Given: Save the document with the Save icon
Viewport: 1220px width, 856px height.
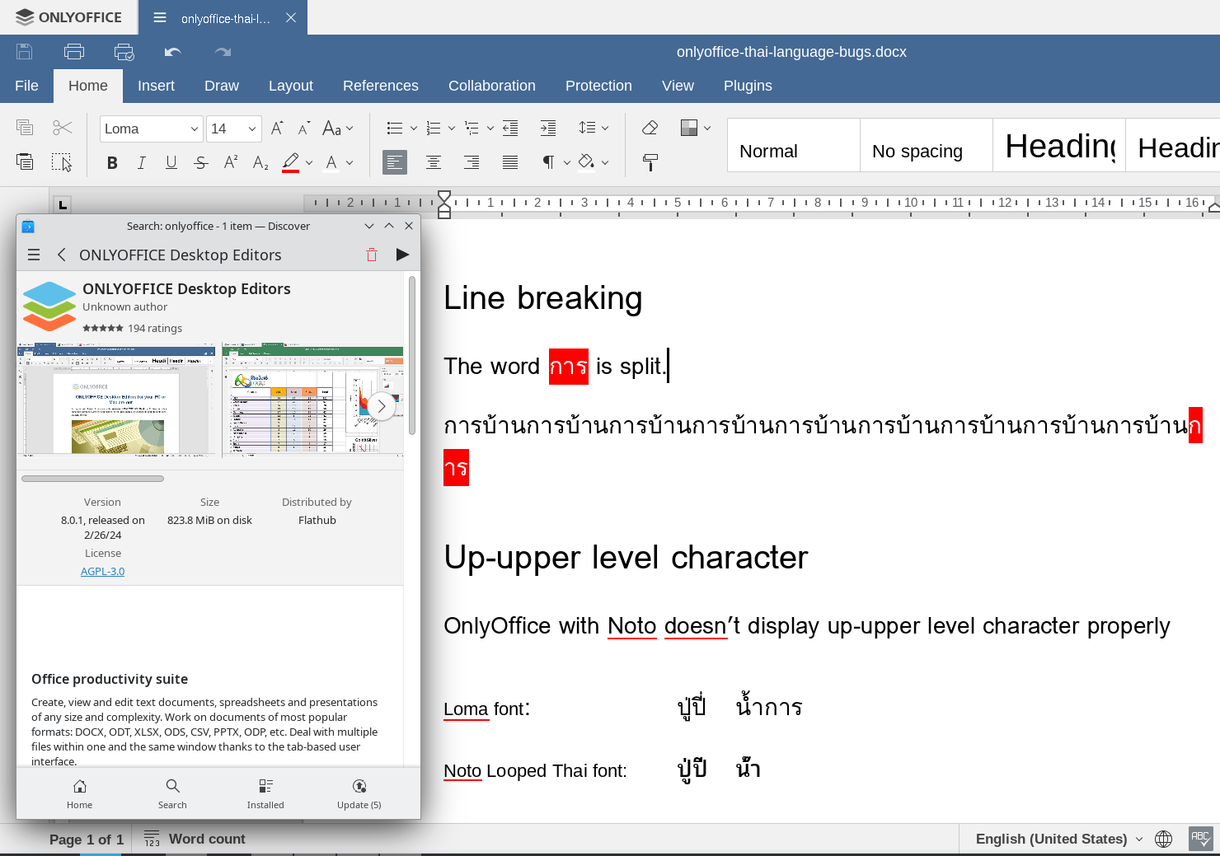Looking at the screenshot, I should tap(25, 52).
